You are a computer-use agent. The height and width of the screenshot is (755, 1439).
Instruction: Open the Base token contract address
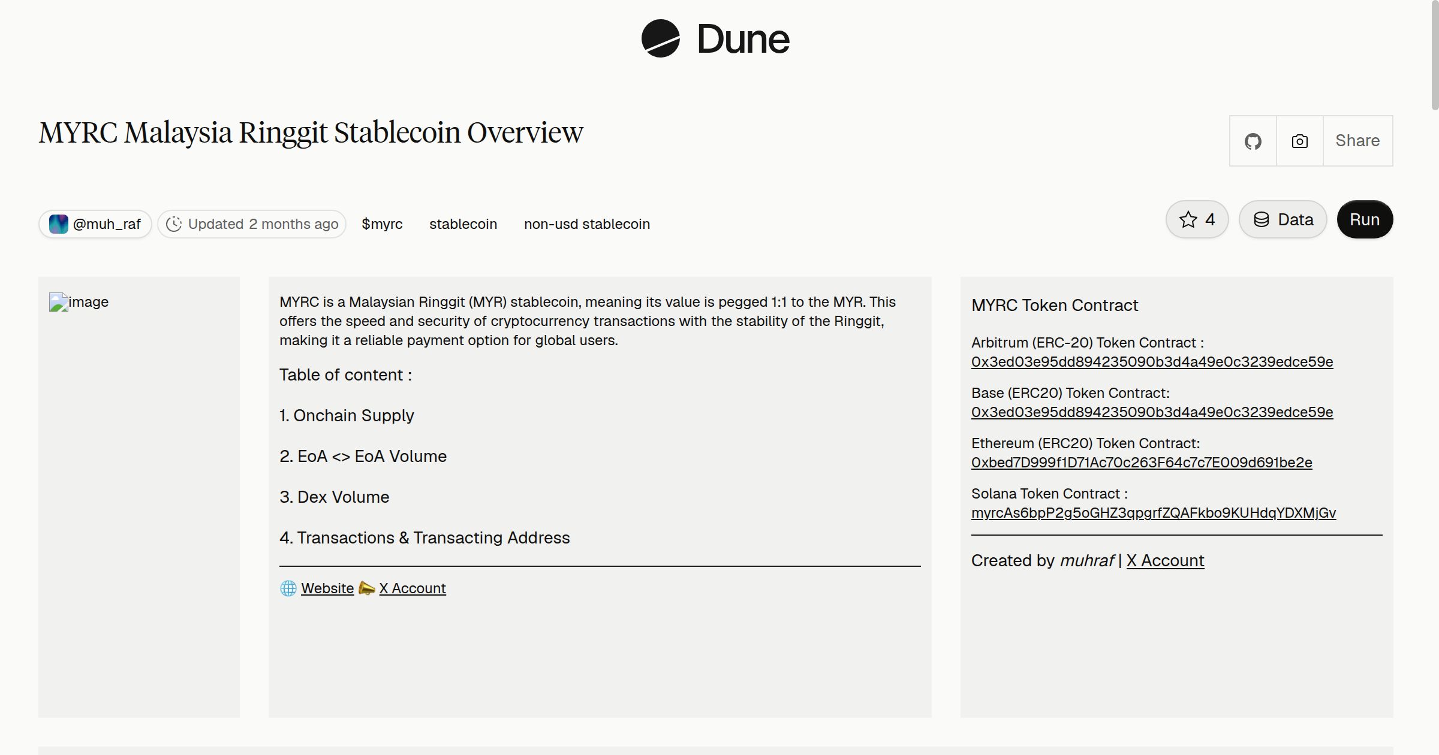[x=1152, y=412]
